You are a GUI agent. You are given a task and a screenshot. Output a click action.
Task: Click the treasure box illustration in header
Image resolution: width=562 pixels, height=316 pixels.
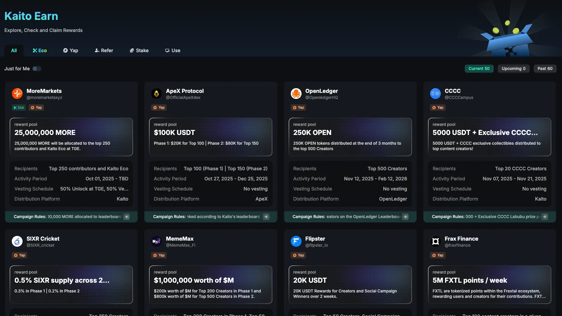507,39
